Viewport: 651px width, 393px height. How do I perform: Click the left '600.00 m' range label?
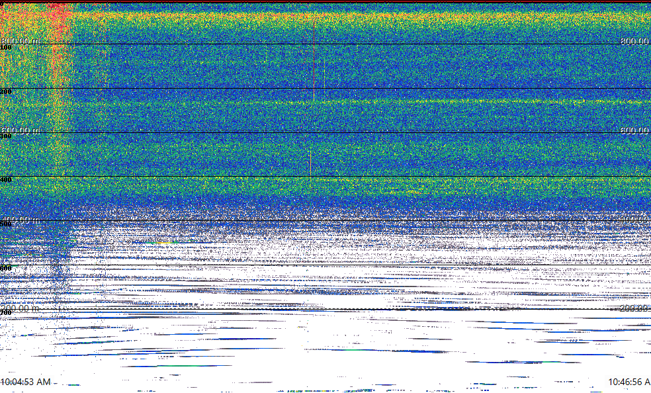click(21, 130)
